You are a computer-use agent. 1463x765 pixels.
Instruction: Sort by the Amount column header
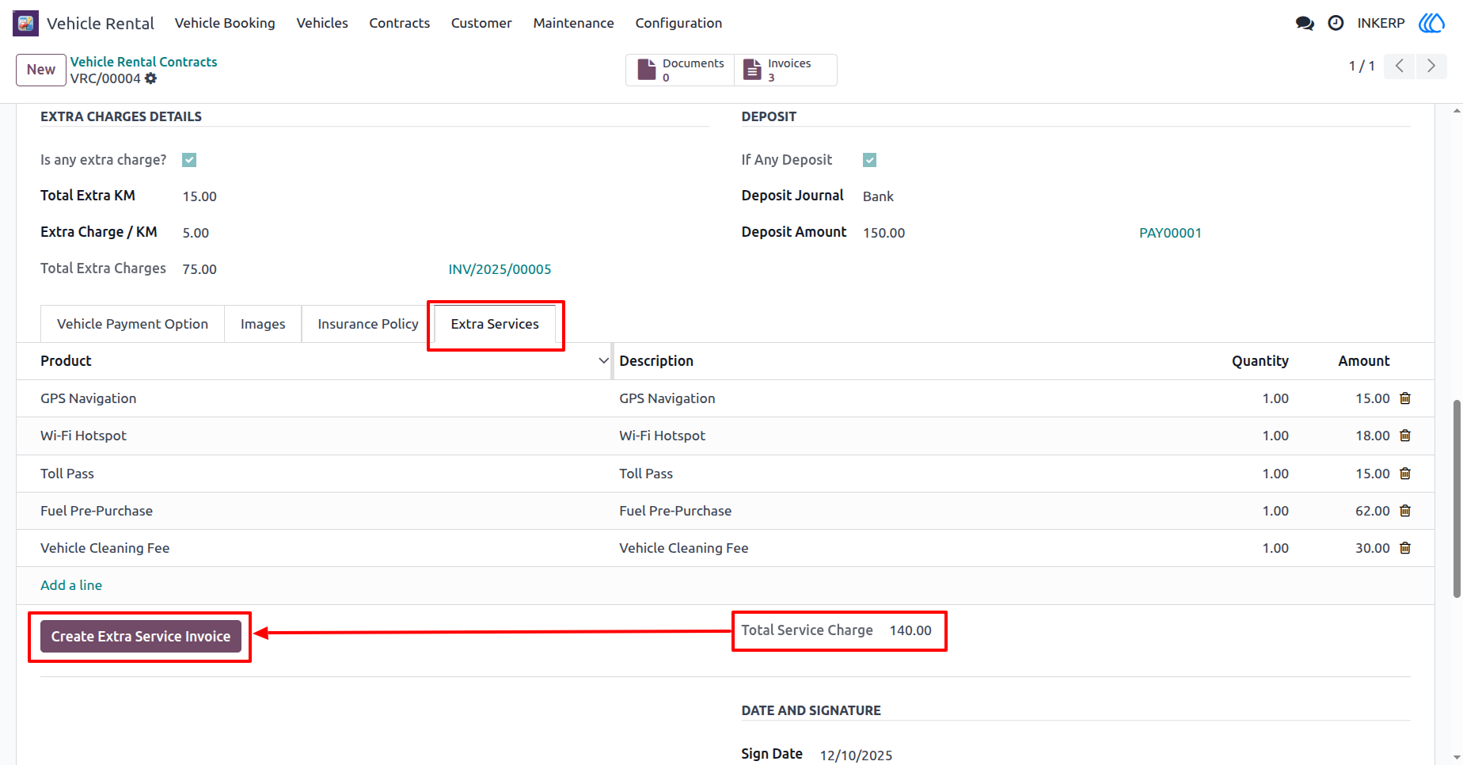1363,361
